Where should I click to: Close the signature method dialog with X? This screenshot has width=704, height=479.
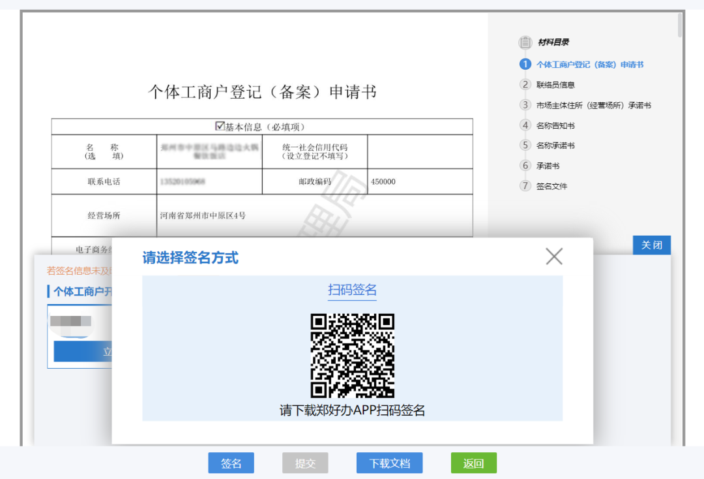pyautogui.click(x=553, y=256)
